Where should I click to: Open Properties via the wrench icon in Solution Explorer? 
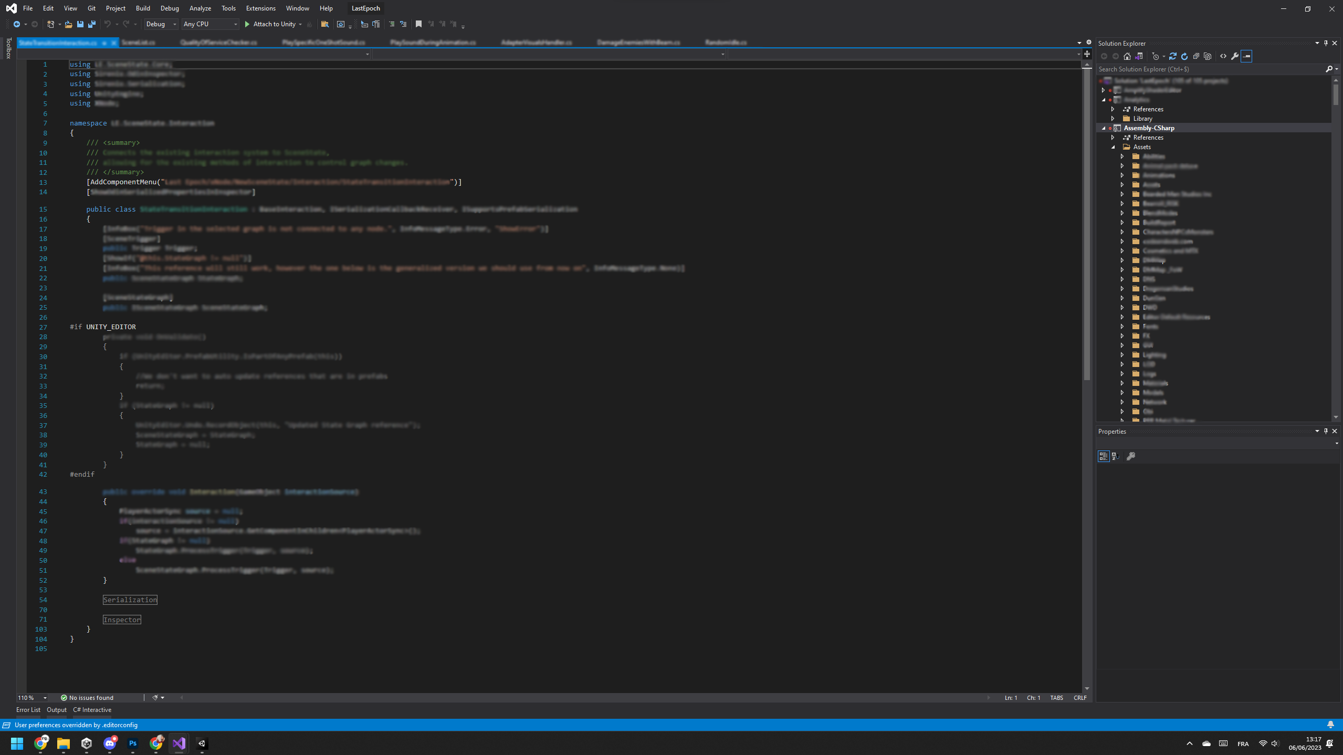point(1235,56)
